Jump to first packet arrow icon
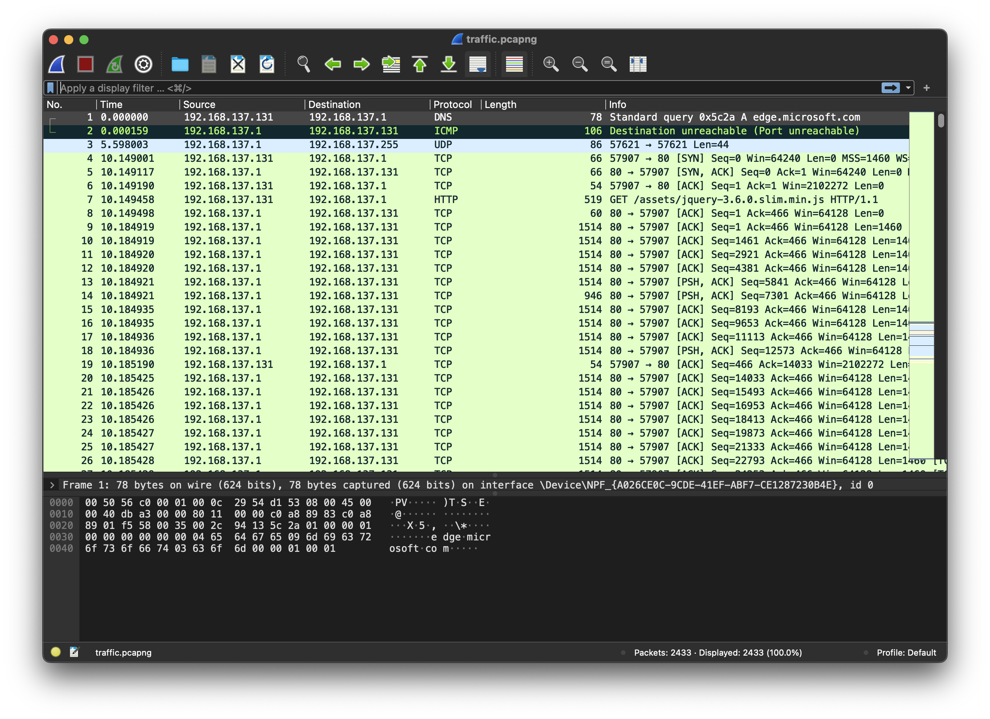Screen dimensions: 990x719 [x=419, y=64]
